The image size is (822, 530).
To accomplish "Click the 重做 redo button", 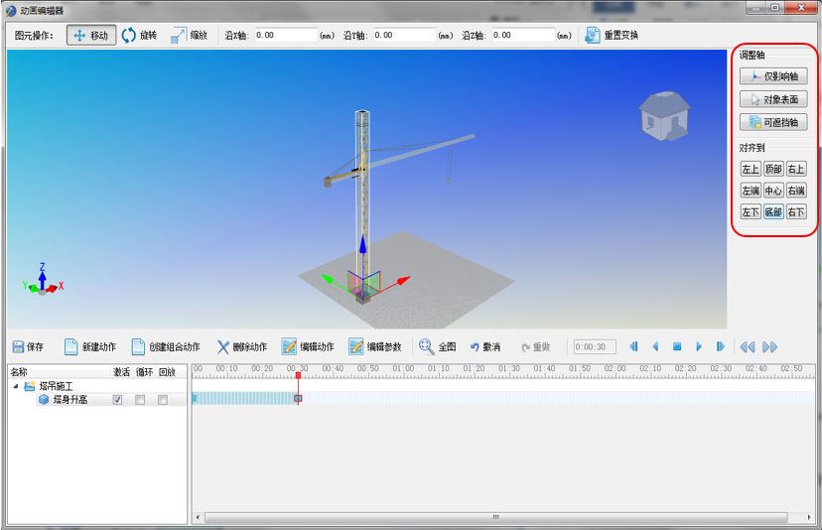I will pyautogui.click(x=536, y=347).
